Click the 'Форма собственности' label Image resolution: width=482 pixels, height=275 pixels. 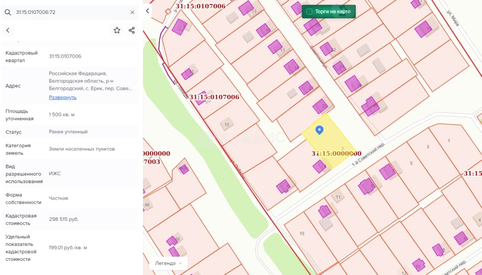pos(23,198)
